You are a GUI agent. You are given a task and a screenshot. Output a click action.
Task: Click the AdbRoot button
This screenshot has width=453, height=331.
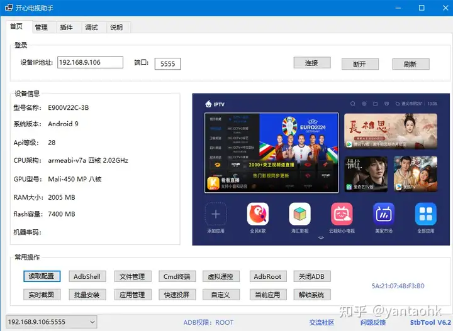pyautogui.click(x=268, y=276)
